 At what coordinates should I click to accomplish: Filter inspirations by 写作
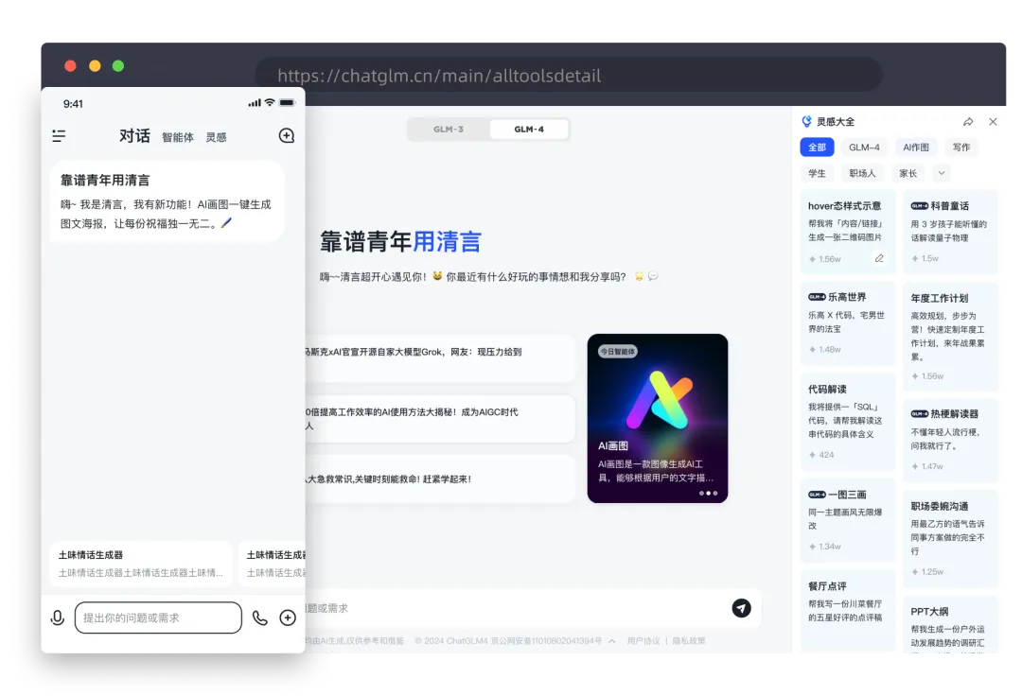tap(960, 148)
